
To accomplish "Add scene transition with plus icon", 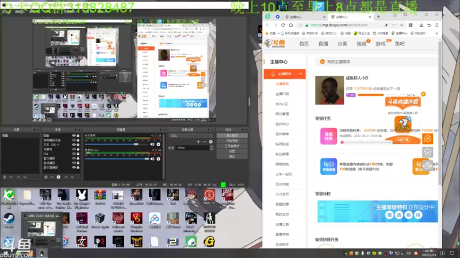I will [198, 142].
